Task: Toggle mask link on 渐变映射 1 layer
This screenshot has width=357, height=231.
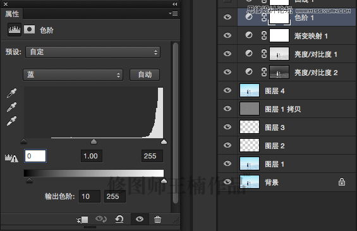Action: pyautogui.click(x=263, y=35)
